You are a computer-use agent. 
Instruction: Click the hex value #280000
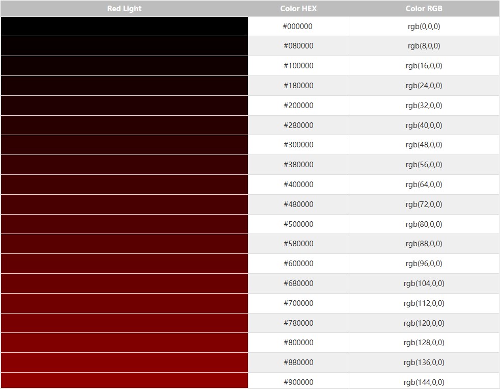(x=298, y=125)
